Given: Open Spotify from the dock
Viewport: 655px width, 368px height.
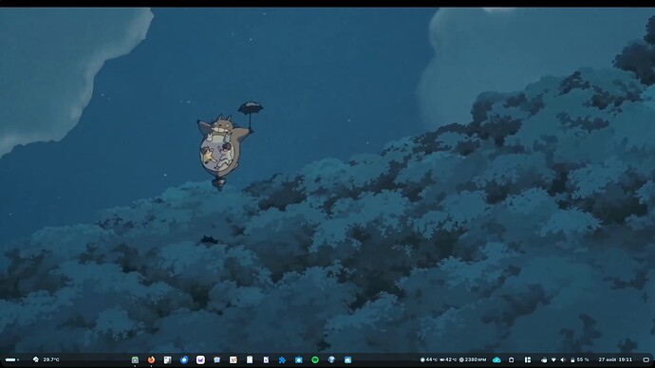Looking at the screenshot, I should 315,359.
